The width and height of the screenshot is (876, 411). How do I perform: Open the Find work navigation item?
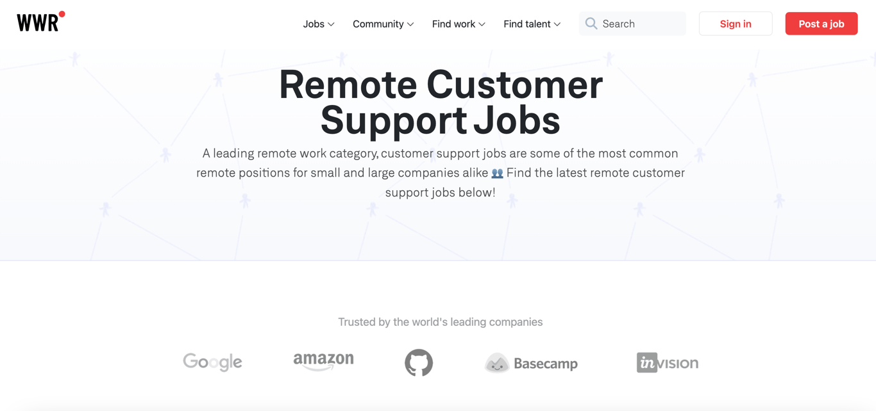pos(459,24)
